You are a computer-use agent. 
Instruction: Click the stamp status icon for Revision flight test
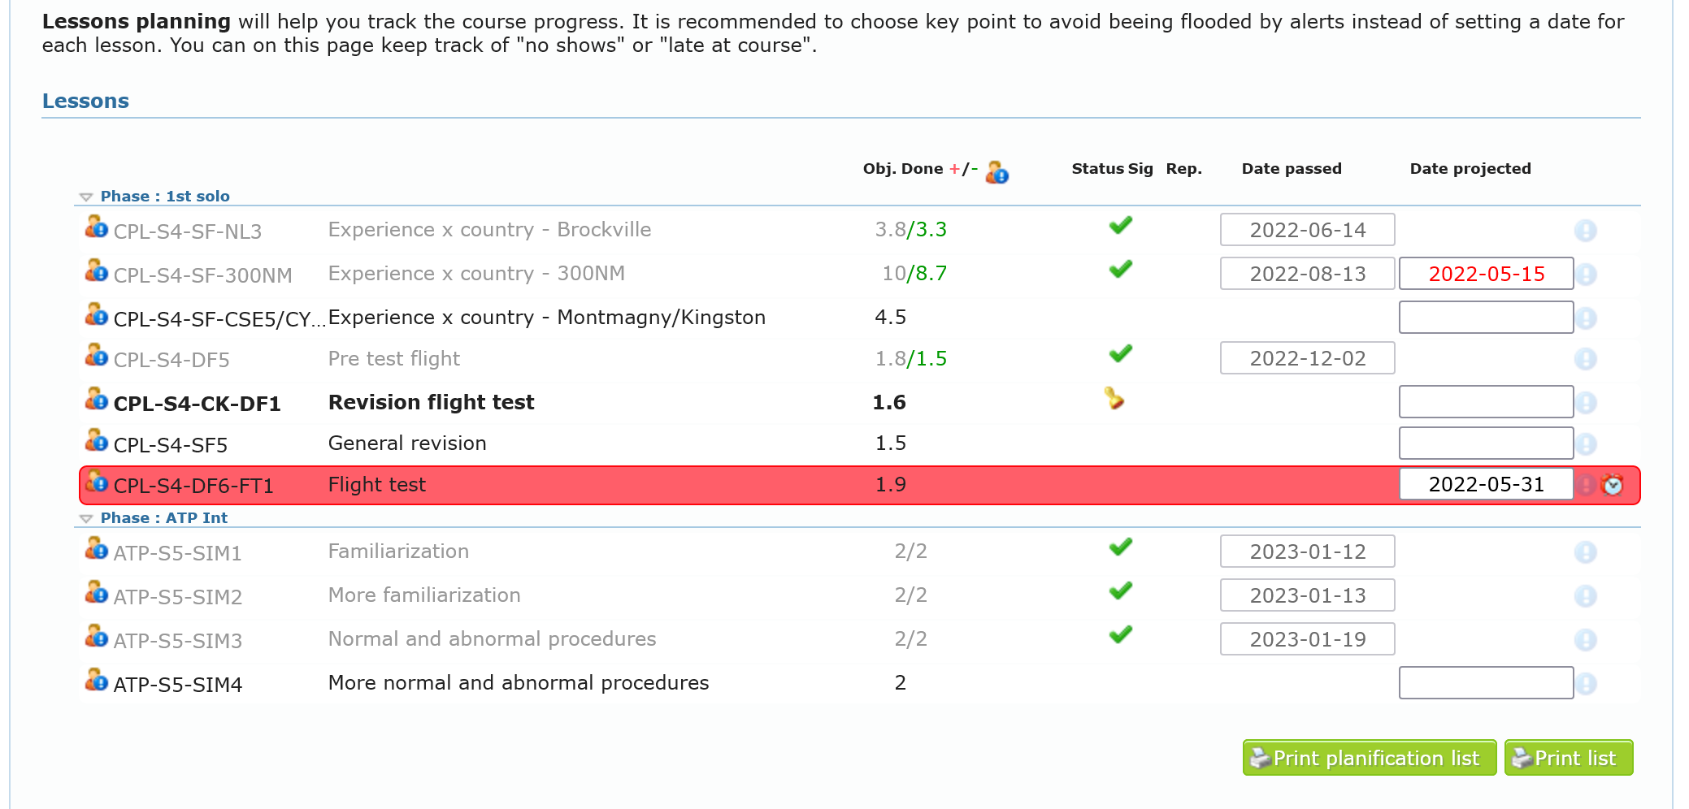pyautogui.click(x=1114, y=399)
